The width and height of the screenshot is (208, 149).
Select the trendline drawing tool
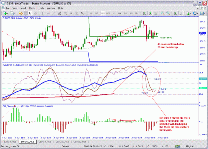point(54,13)
